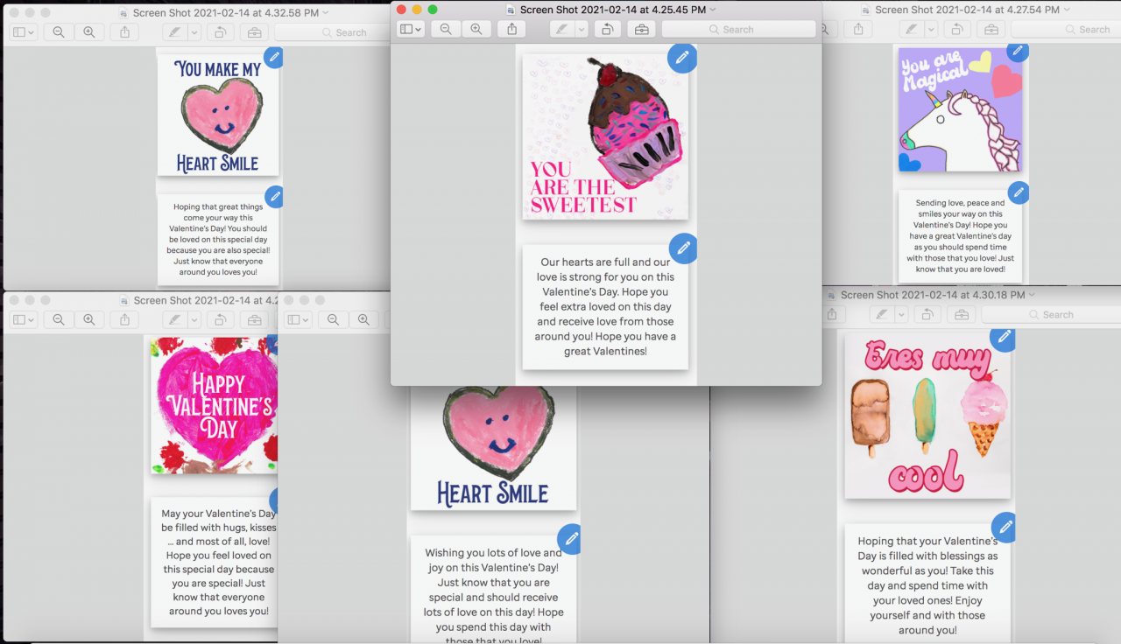1121x644 pixels.
Task: Open Share menu in 4.25.45 PM window
Action: tap(512, 29)
